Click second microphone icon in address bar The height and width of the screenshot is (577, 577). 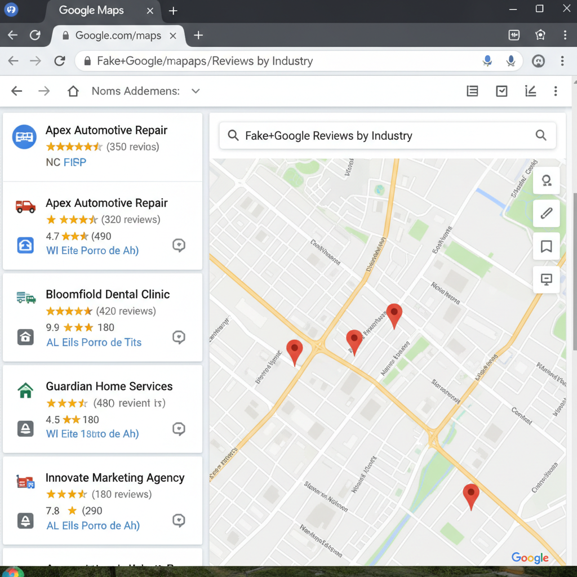[511, 61]
